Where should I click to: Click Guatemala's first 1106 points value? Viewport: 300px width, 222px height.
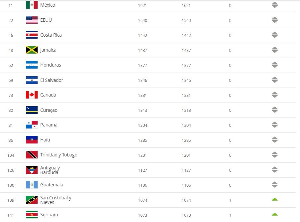pyautogui.click(x=142, y=185)
